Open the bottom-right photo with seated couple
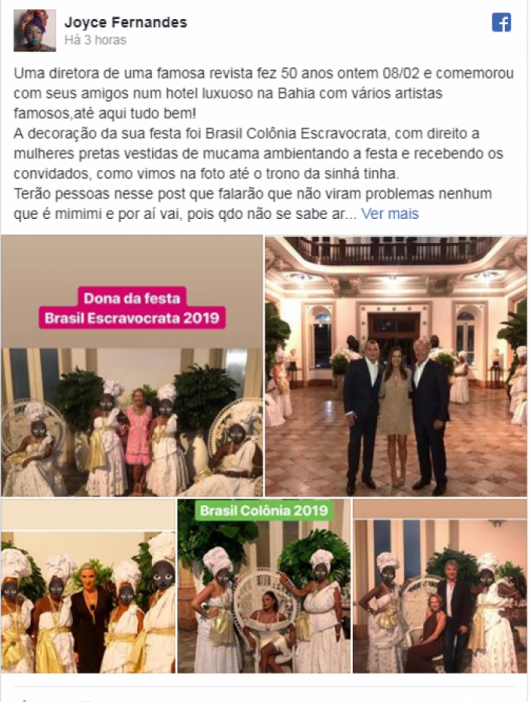 coord(440,586)
